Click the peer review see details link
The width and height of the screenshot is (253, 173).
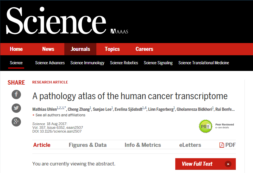pos(223,128)
